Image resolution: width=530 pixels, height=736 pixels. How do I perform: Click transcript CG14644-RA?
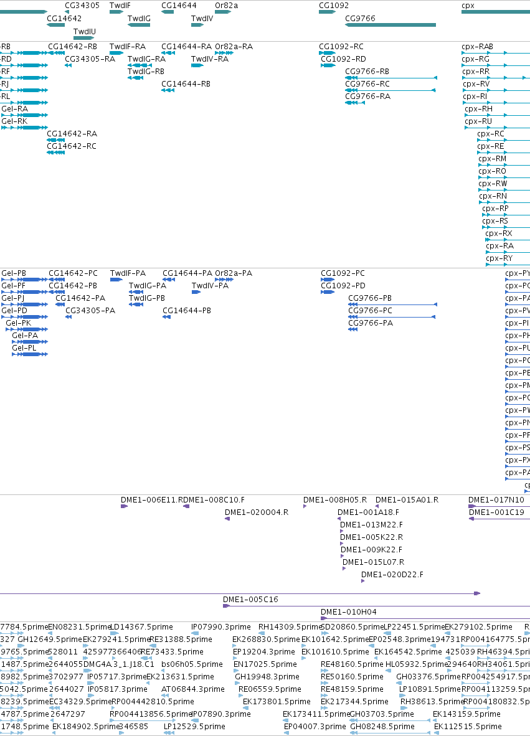(186, 47)
